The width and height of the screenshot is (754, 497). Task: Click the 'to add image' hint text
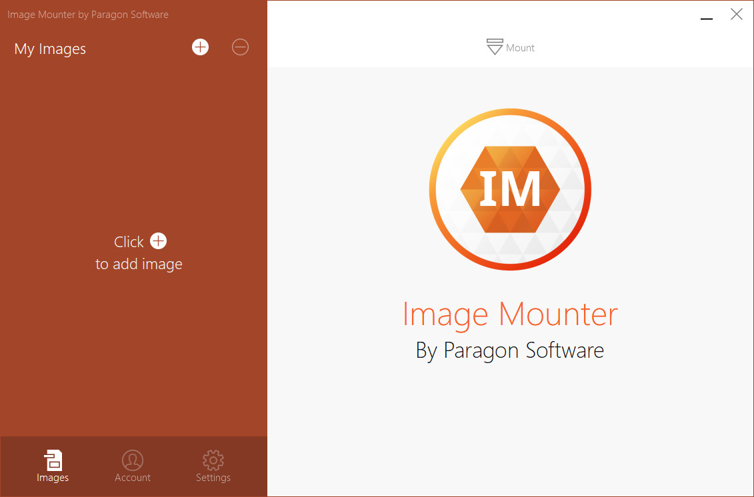coord(139,264)
